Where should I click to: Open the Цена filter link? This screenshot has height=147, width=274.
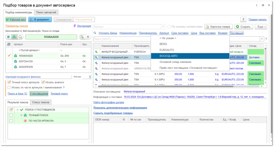[194, 33]
